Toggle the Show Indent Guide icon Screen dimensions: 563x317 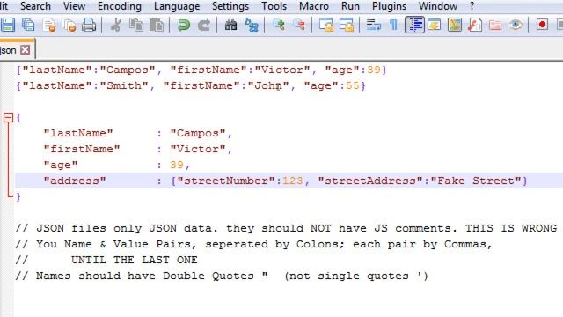point(414,25)
